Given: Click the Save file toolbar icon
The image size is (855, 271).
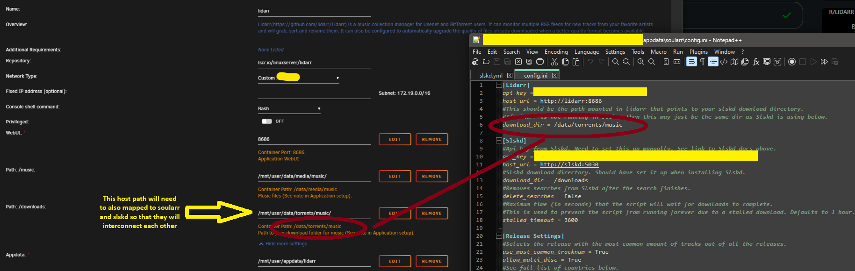Looking at the screenshot, I should [x=497, y=62].
